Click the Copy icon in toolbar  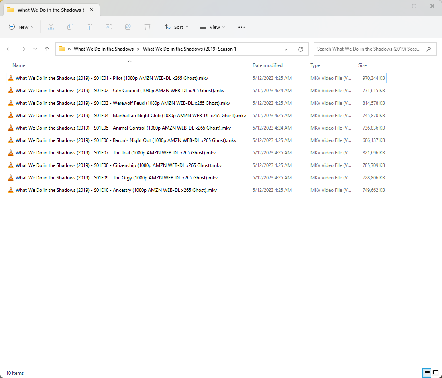coord(70,27)
